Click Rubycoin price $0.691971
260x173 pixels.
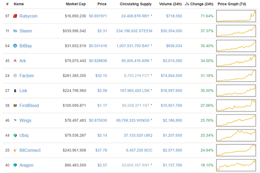(98, 16)
